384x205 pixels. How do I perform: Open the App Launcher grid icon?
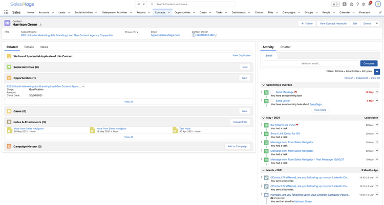pos(6,12)
